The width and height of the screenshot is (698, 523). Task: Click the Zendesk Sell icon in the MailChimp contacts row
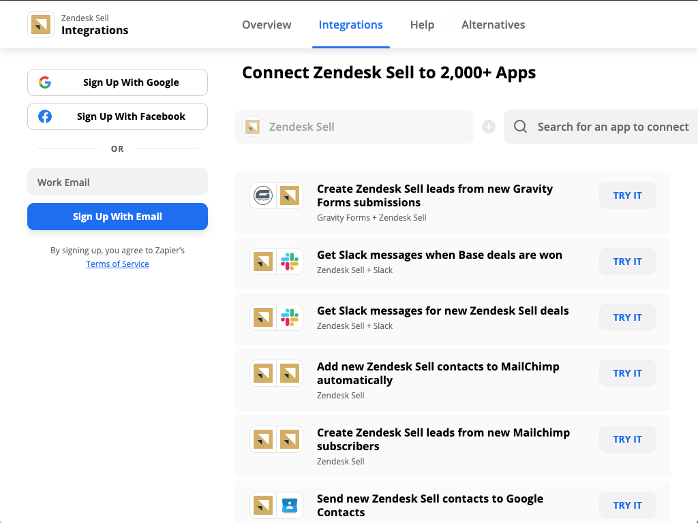coord(263,373)
